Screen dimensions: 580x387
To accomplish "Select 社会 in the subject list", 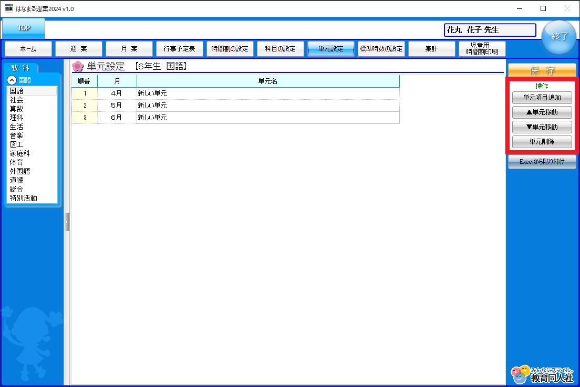I will point(32,100).
